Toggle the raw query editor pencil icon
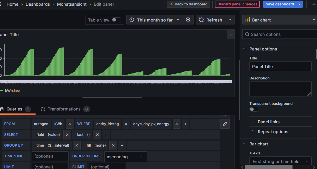This screenshot has width=317, height=169. tap(225, 124)
